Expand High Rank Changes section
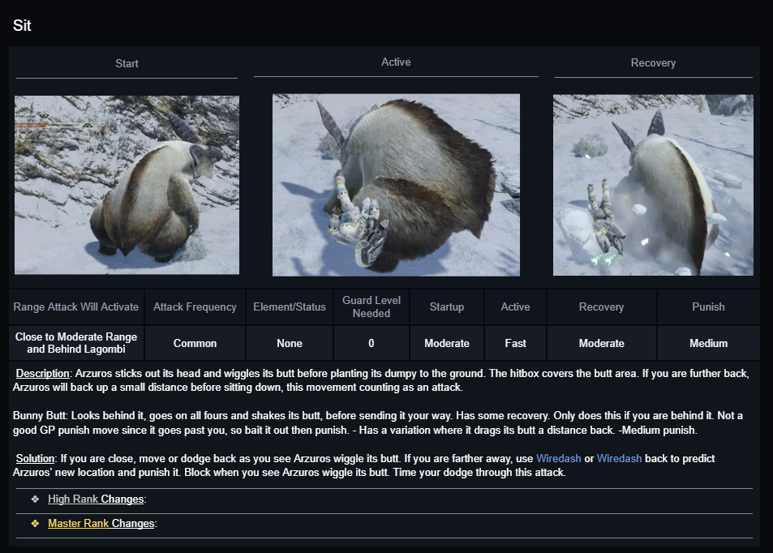Image resolution: width=773 pixels, height=553 pixels. (96, 499)
